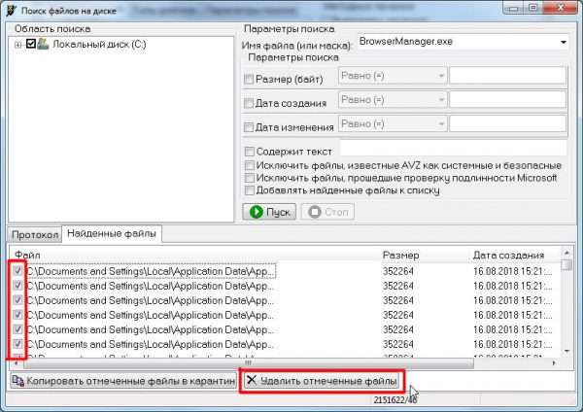Click the horizontal scrollbar of results list

coord(249,362)
